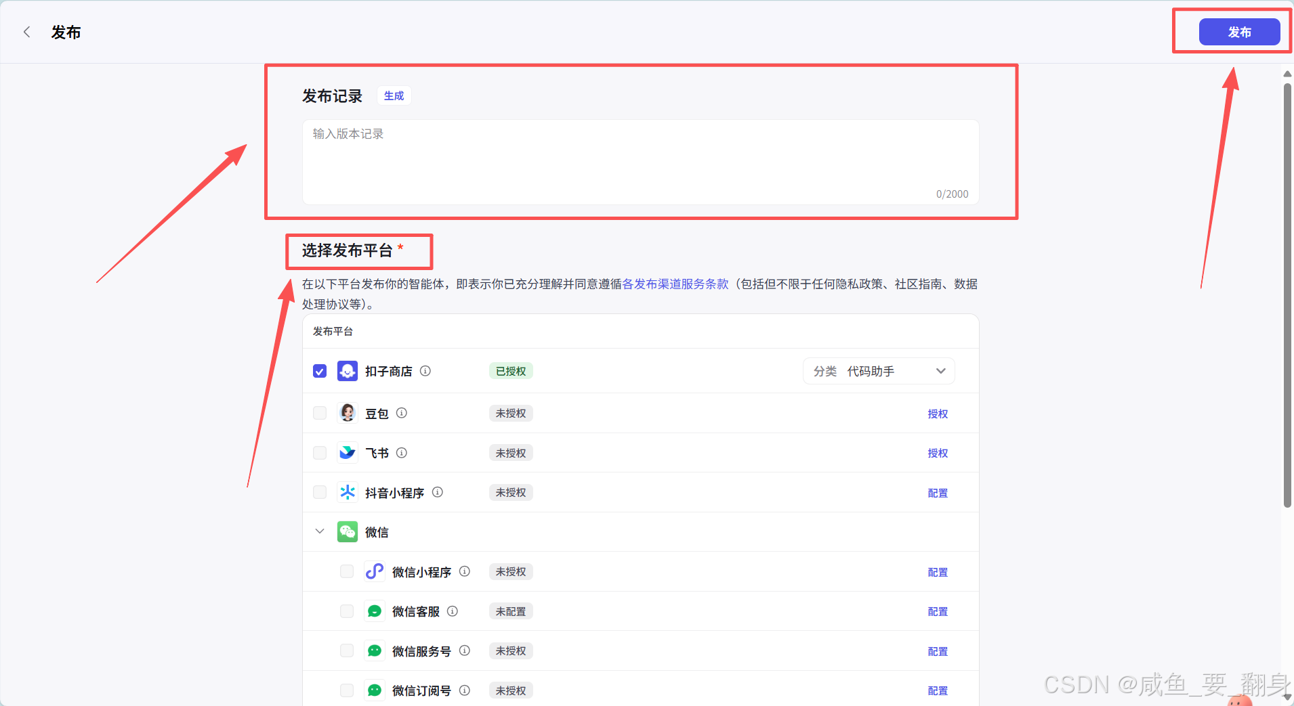
Task: Click the 输入版本记录 text area
Action: click(640, 162)
